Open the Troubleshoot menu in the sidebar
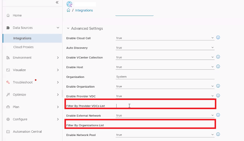The image size is (244, 141). [x=23, y=82]
